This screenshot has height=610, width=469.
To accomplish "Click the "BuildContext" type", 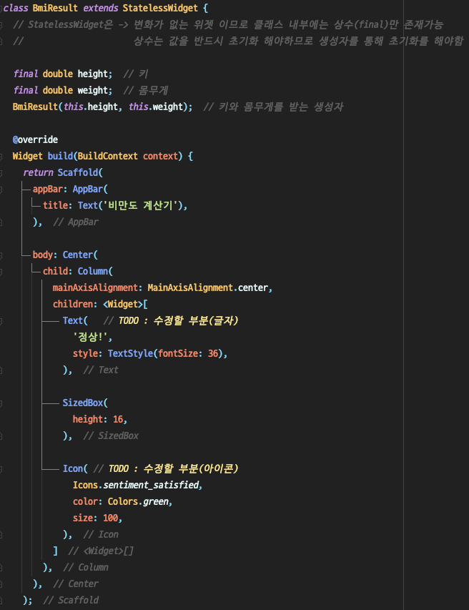I will (108, 156).
